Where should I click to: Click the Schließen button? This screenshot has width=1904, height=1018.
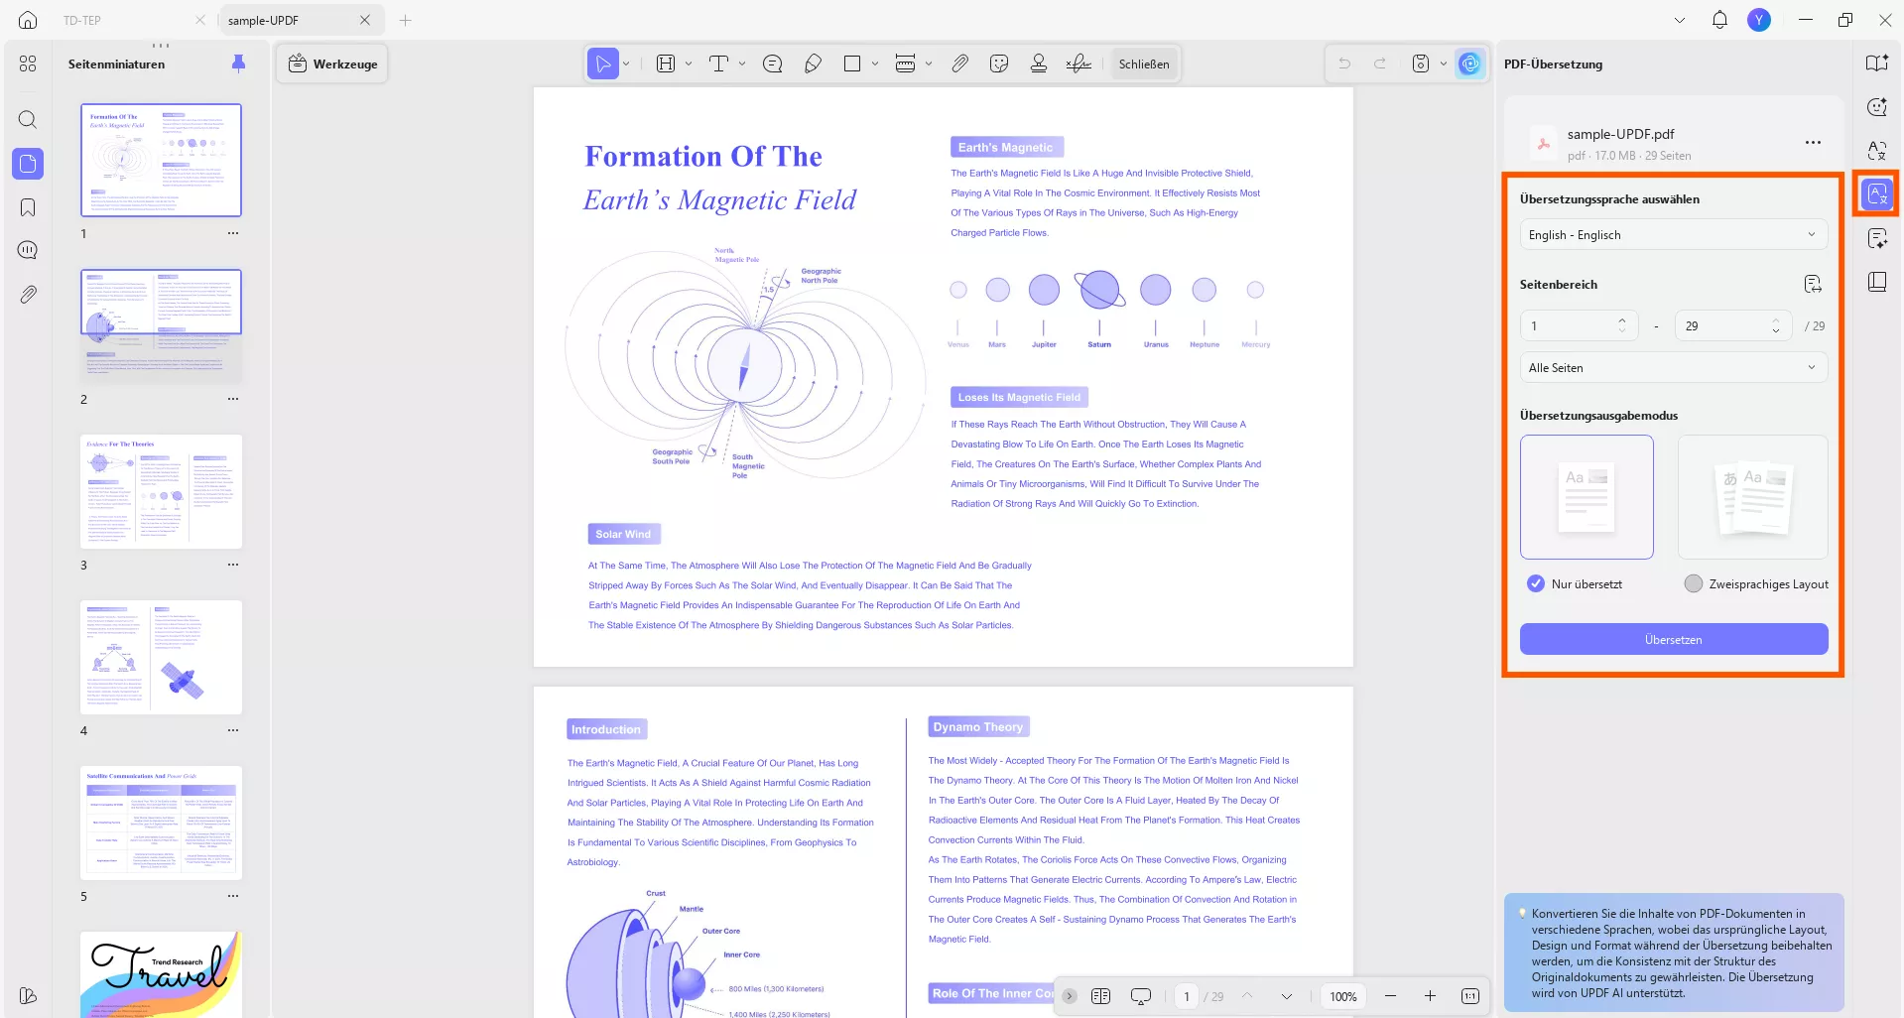click(1144, 64)
